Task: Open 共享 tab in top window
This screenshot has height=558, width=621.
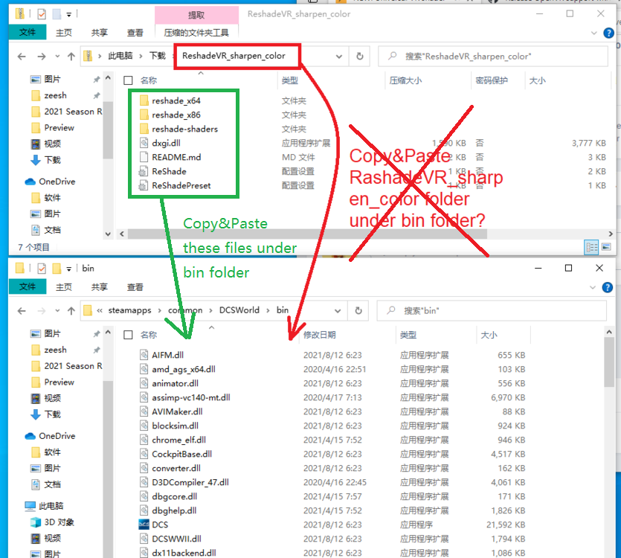Action: 99,33
